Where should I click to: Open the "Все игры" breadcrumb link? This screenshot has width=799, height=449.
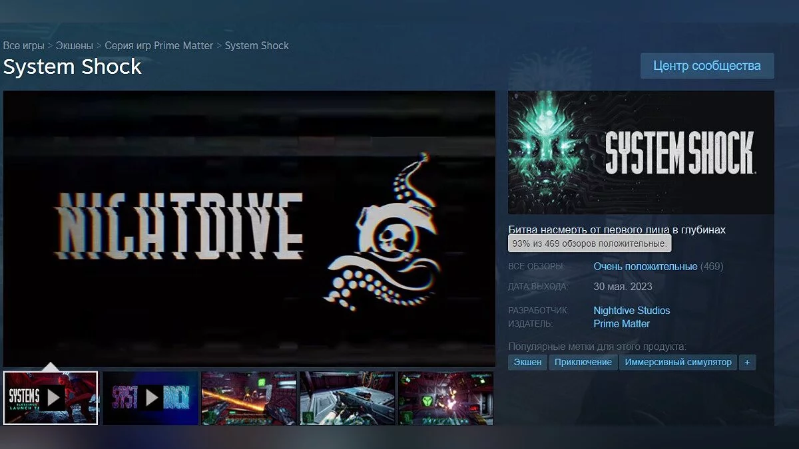tap(23, 46)
